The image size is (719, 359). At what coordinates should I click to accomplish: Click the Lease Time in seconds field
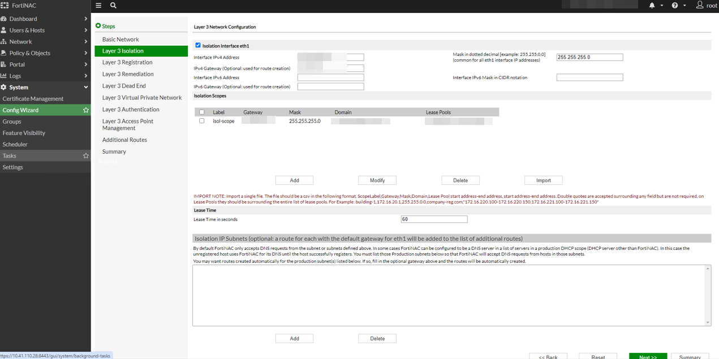434,219
